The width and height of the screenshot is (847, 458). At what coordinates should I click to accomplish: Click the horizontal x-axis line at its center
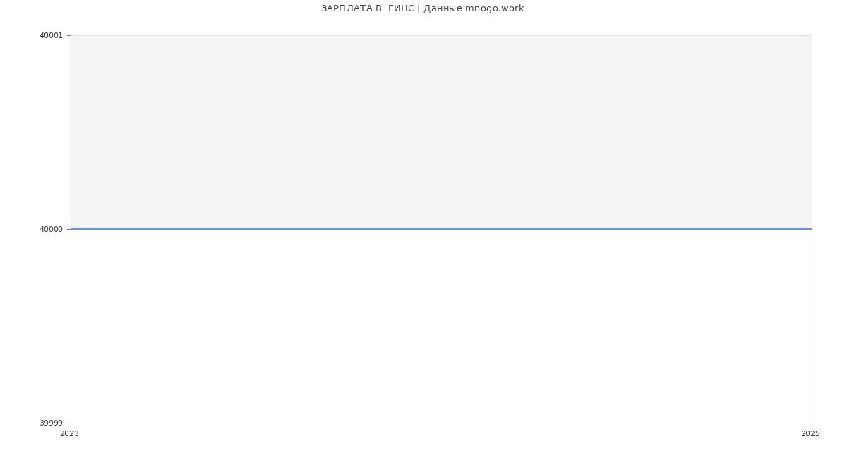tap(441, 423)
